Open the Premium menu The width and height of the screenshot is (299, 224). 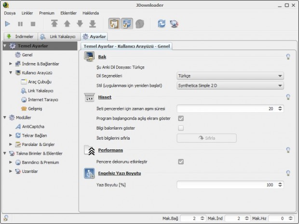[x=47, y=13]
